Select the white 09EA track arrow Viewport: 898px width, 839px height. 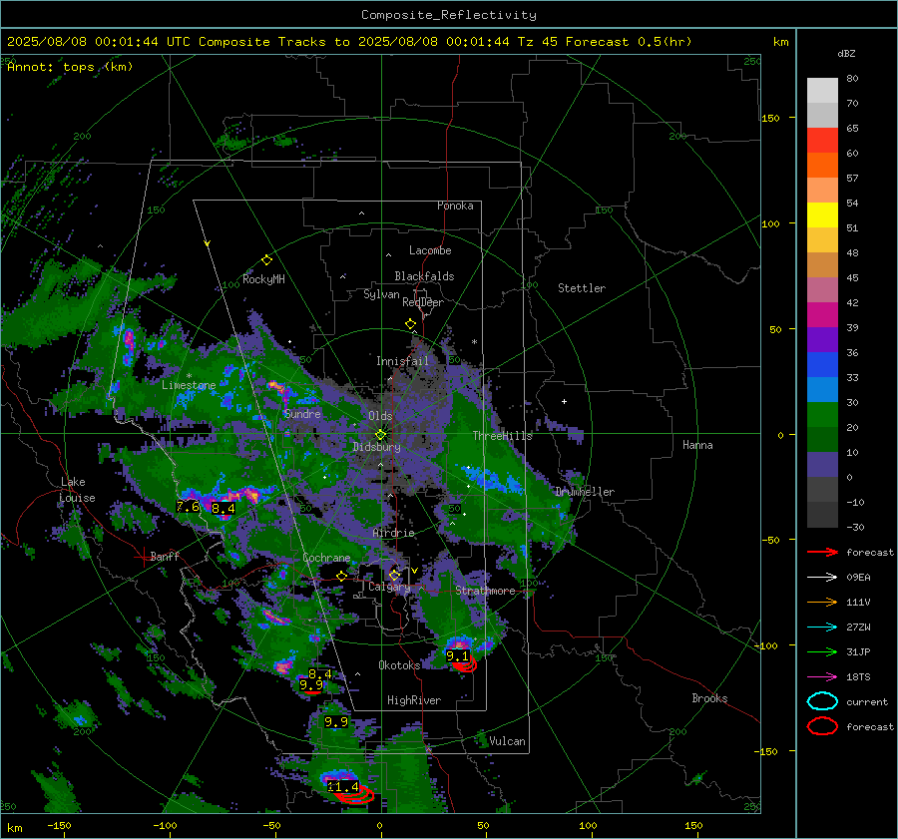(822, 578)
